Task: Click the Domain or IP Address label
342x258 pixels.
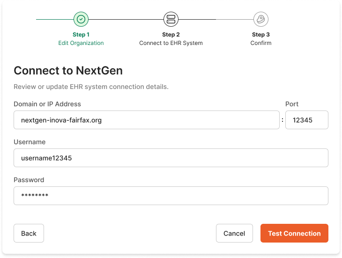Action: (47, 104)
